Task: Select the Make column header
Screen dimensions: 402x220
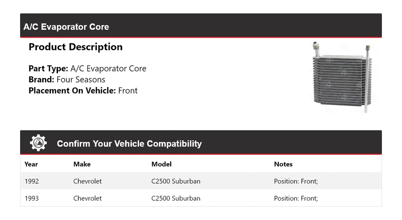Action: [82, 164]
